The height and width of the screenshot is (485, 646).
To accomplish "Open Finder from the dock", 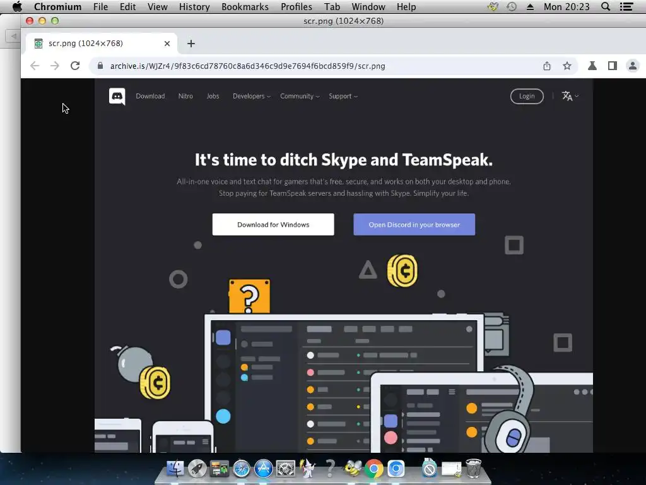I will pos(175,469).
